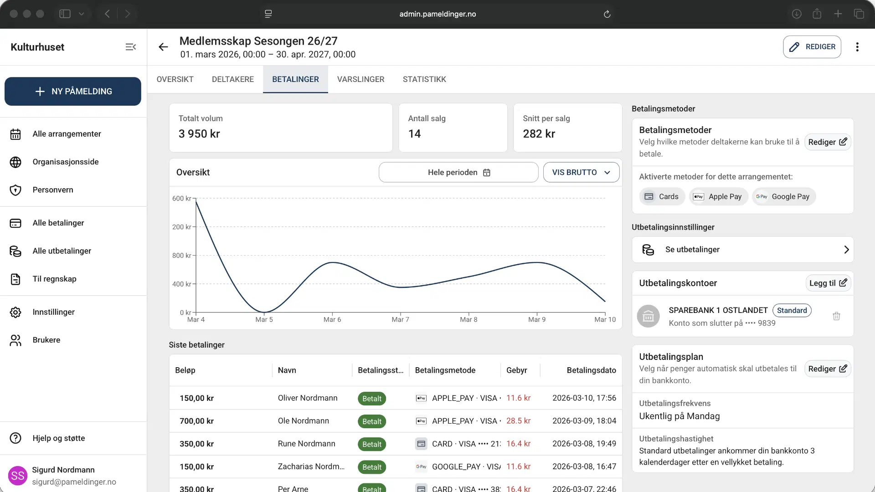The height and width of the screenshot is (492, 875).
Task: Switch to the STATISTIKK tab
Action: [x=424, y=79]
